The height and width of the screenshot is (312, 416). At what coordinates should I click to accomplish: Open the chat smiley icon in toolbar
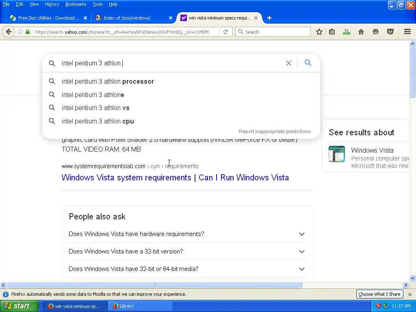(376, 32)
